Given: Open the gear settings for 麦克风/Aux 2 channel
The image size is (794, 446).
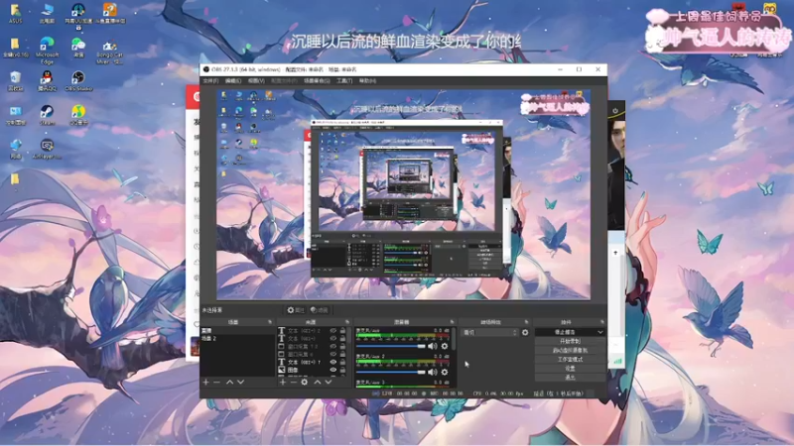Looking at the screenshot, I should tap(445, 373).
